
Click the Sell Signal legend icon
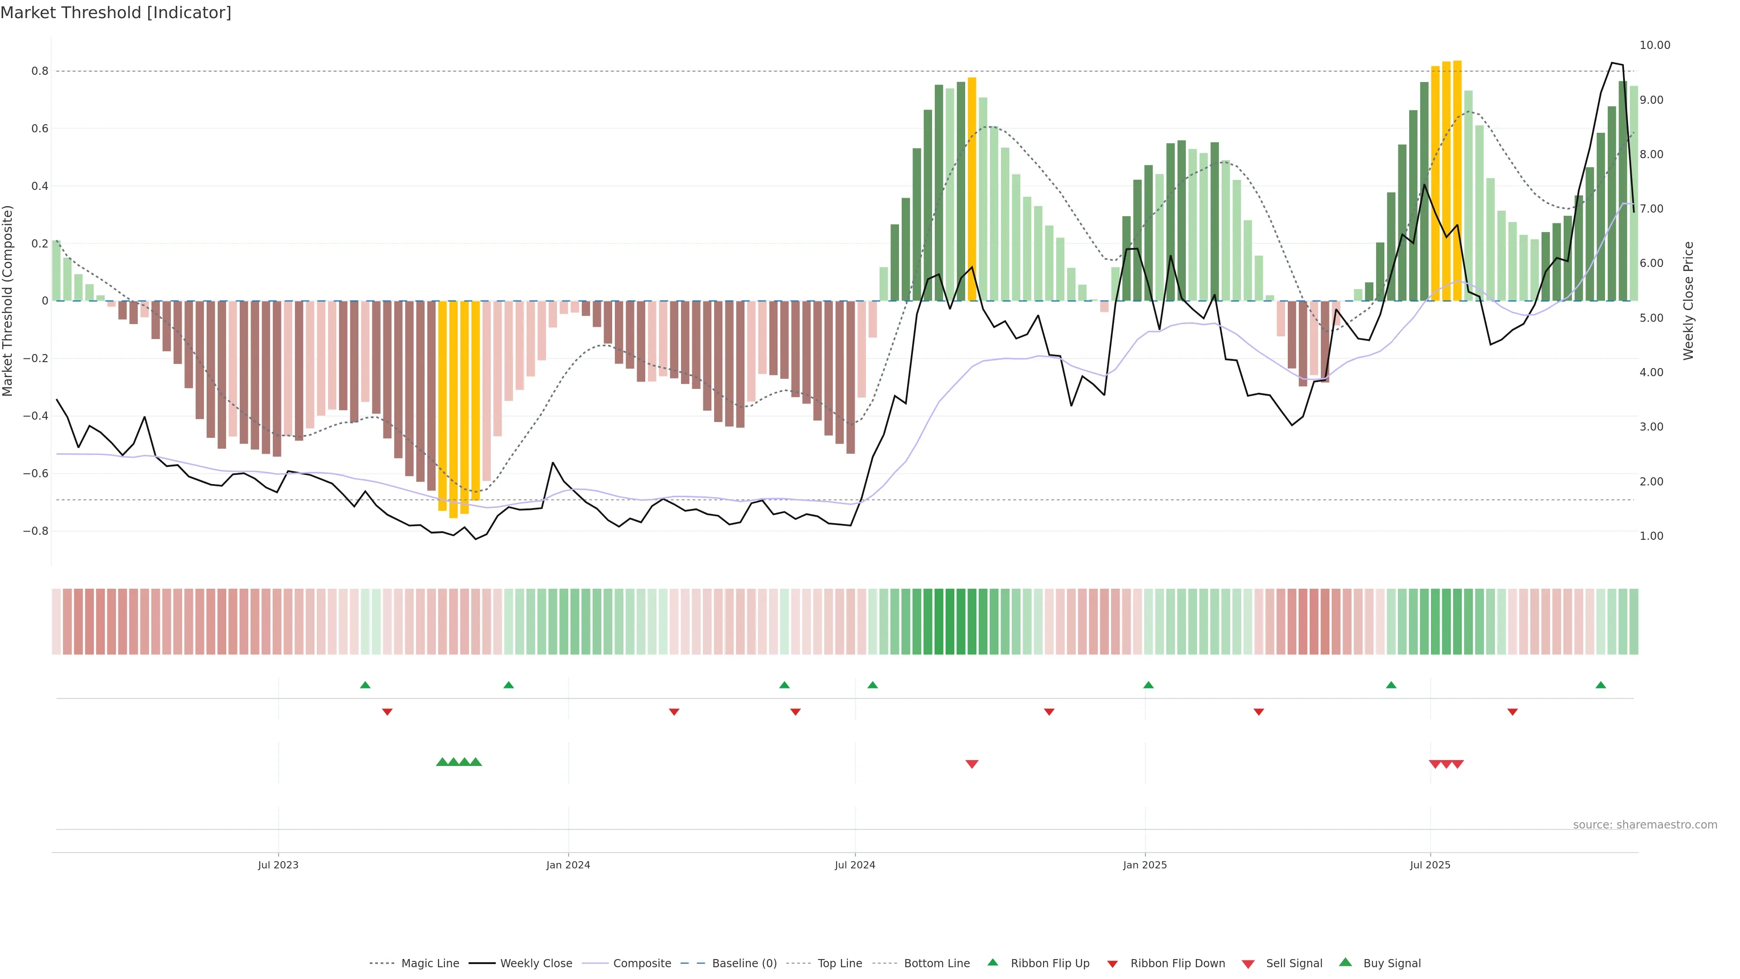point(1248,964)
